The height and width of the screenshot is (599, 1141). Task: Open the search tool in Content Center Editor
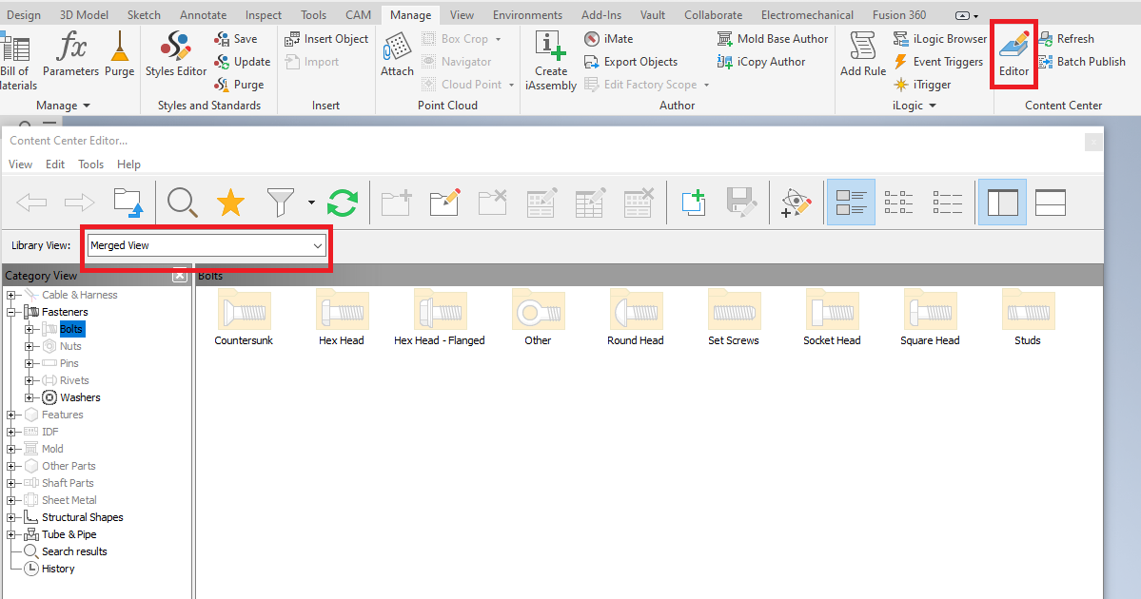[182, 202]
